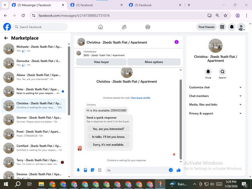Viewport: 252px width, 189px height.
Task: Open the notifications bell icon
Action: pyautogui.click(x=232, y=27)
